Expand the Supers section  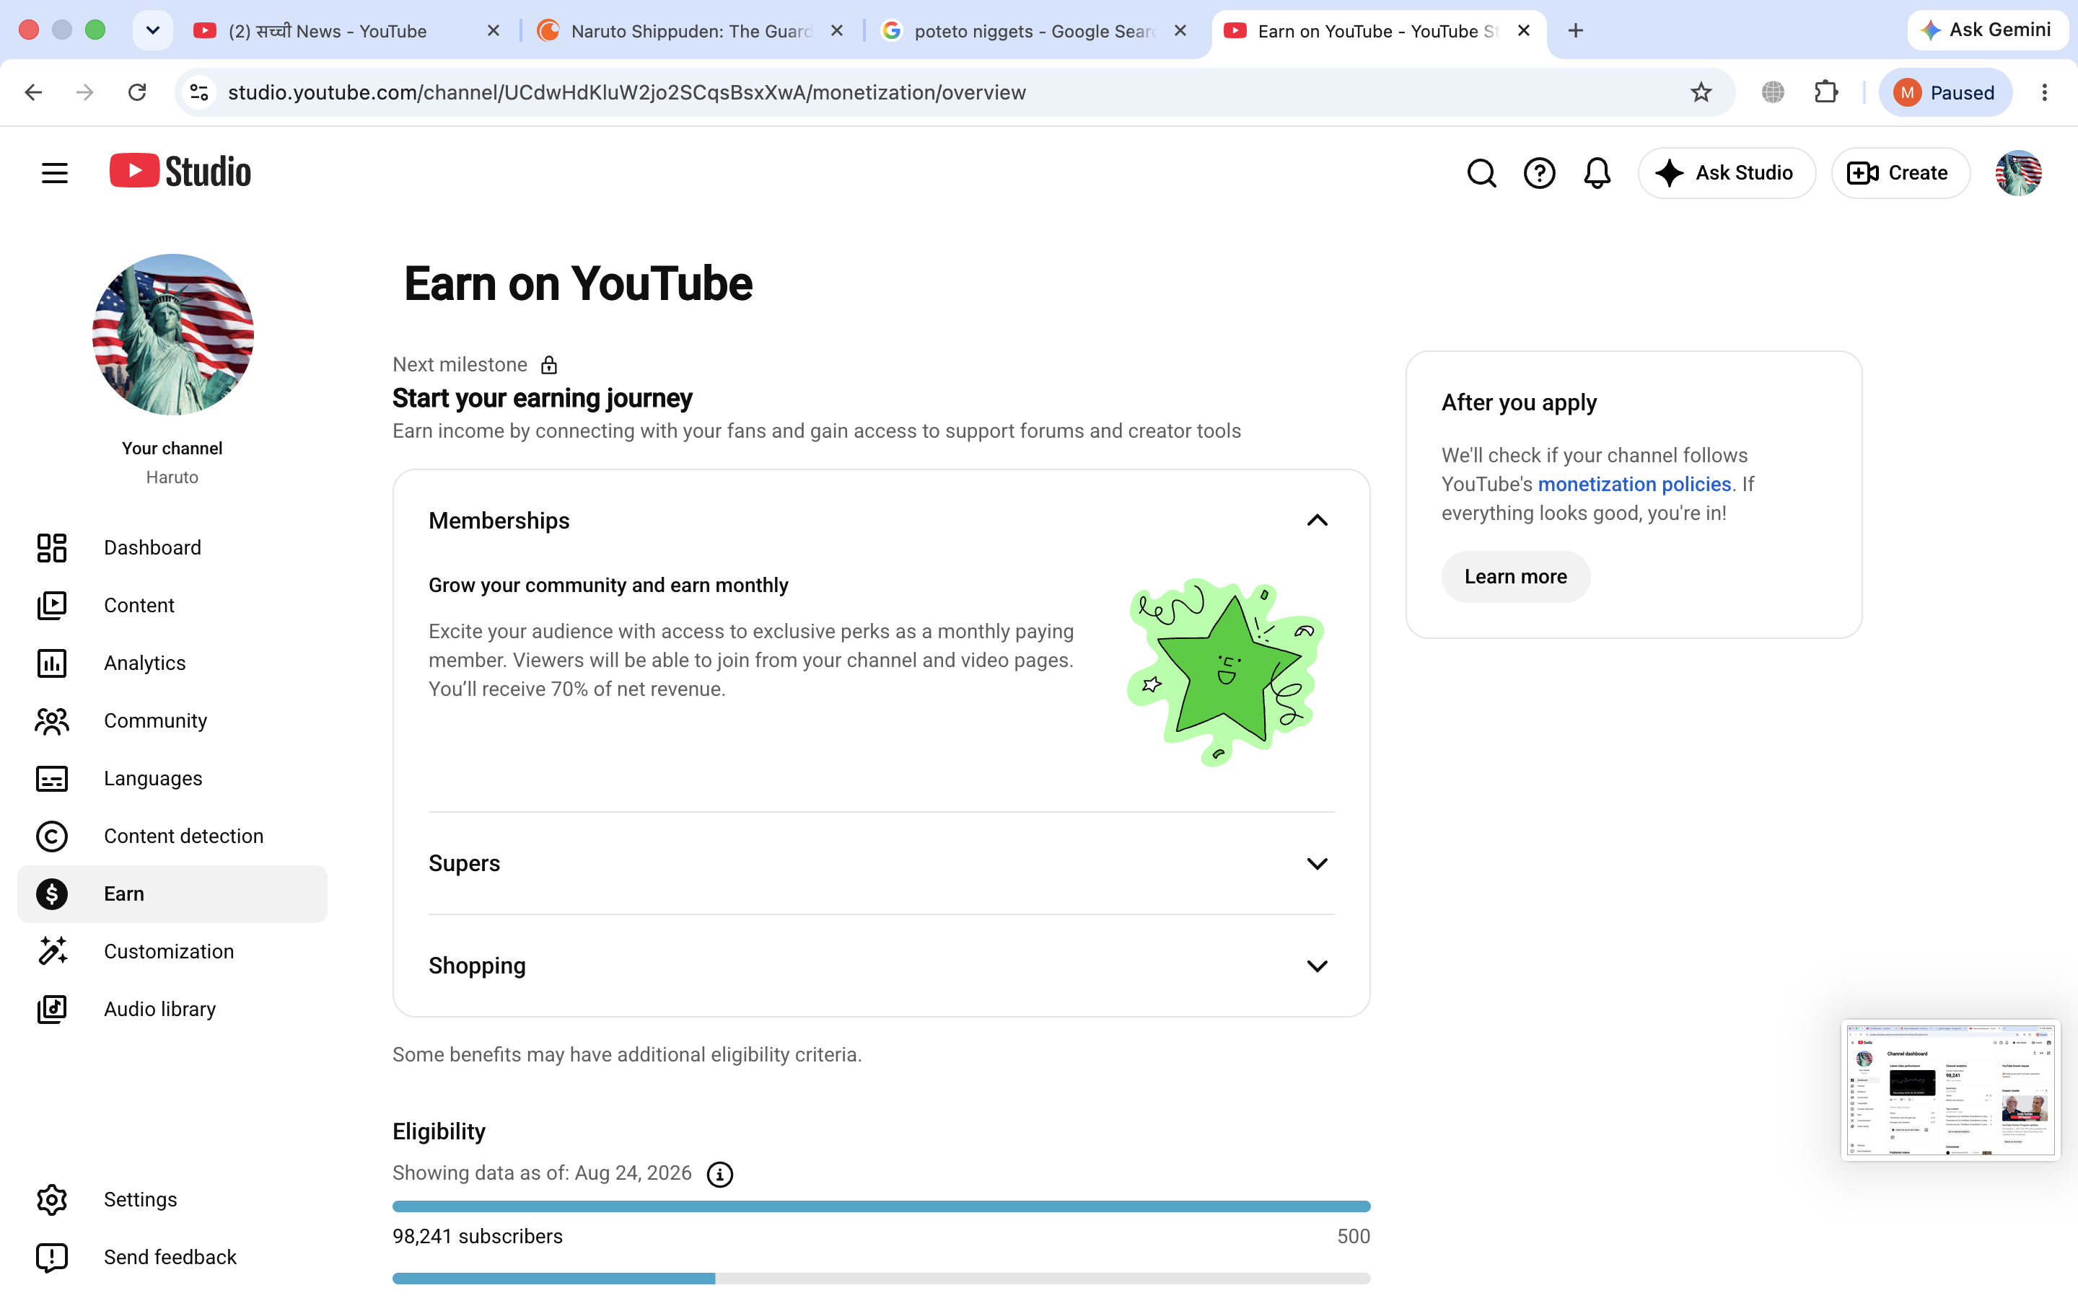click(1316, 864)
